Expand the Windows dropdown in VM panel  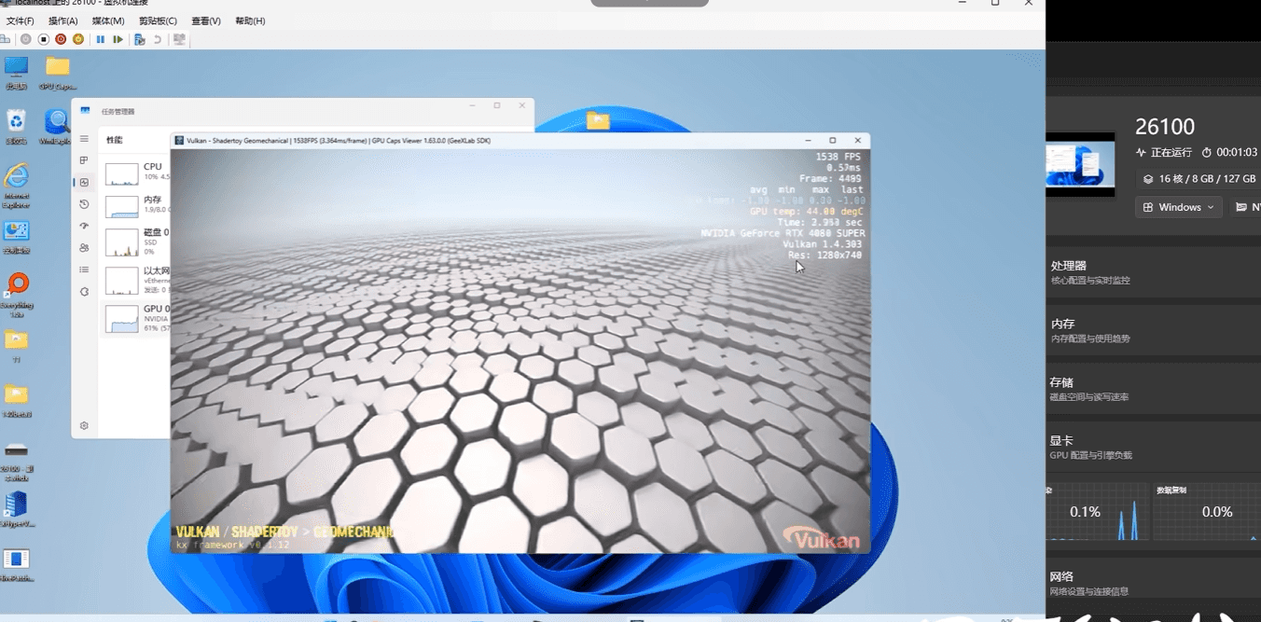1179,207
